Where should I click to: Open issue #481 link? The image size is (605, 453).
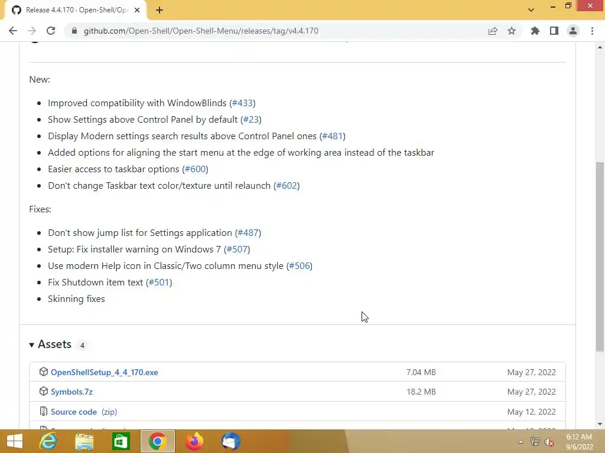tap(332, 136)
